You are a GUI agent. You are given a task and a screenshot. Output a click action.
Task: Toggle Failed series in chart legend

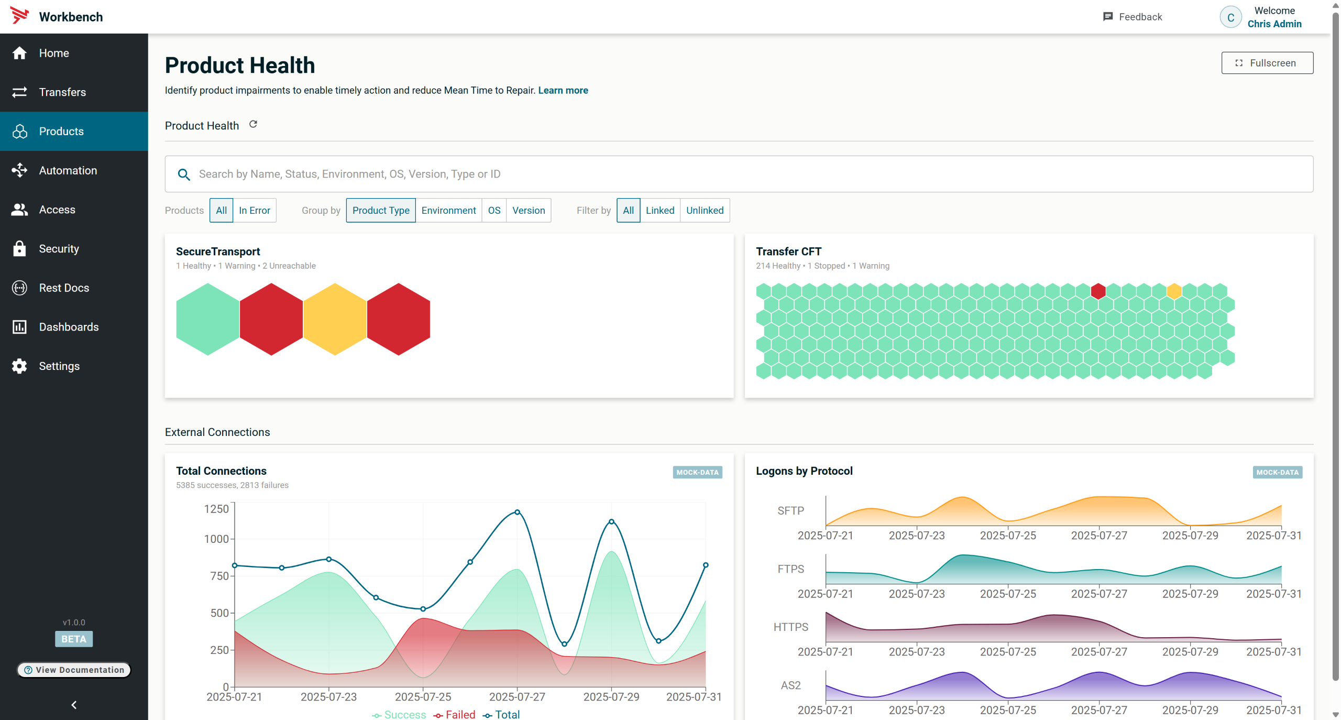click(x=455, y=715)
